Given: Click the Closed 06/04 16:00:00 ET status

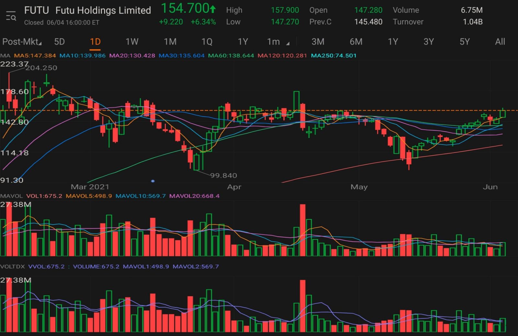Looking at the screenshot, I should [x=62, y=23].
